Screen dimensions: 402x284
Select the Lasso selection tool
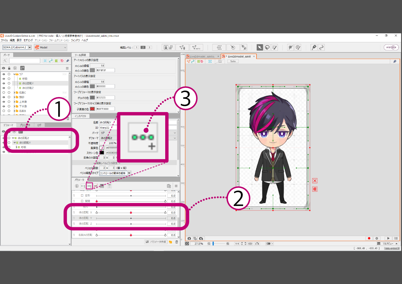point(267,47)
